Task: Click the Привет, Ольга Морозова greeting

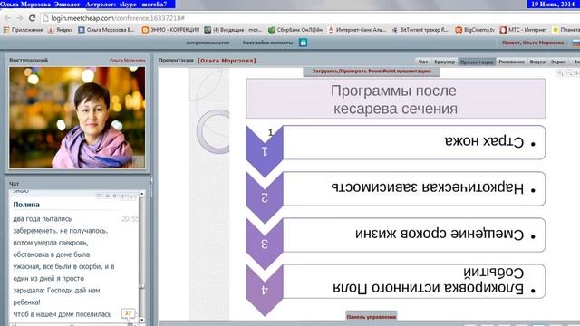Action: click(533, 43)
